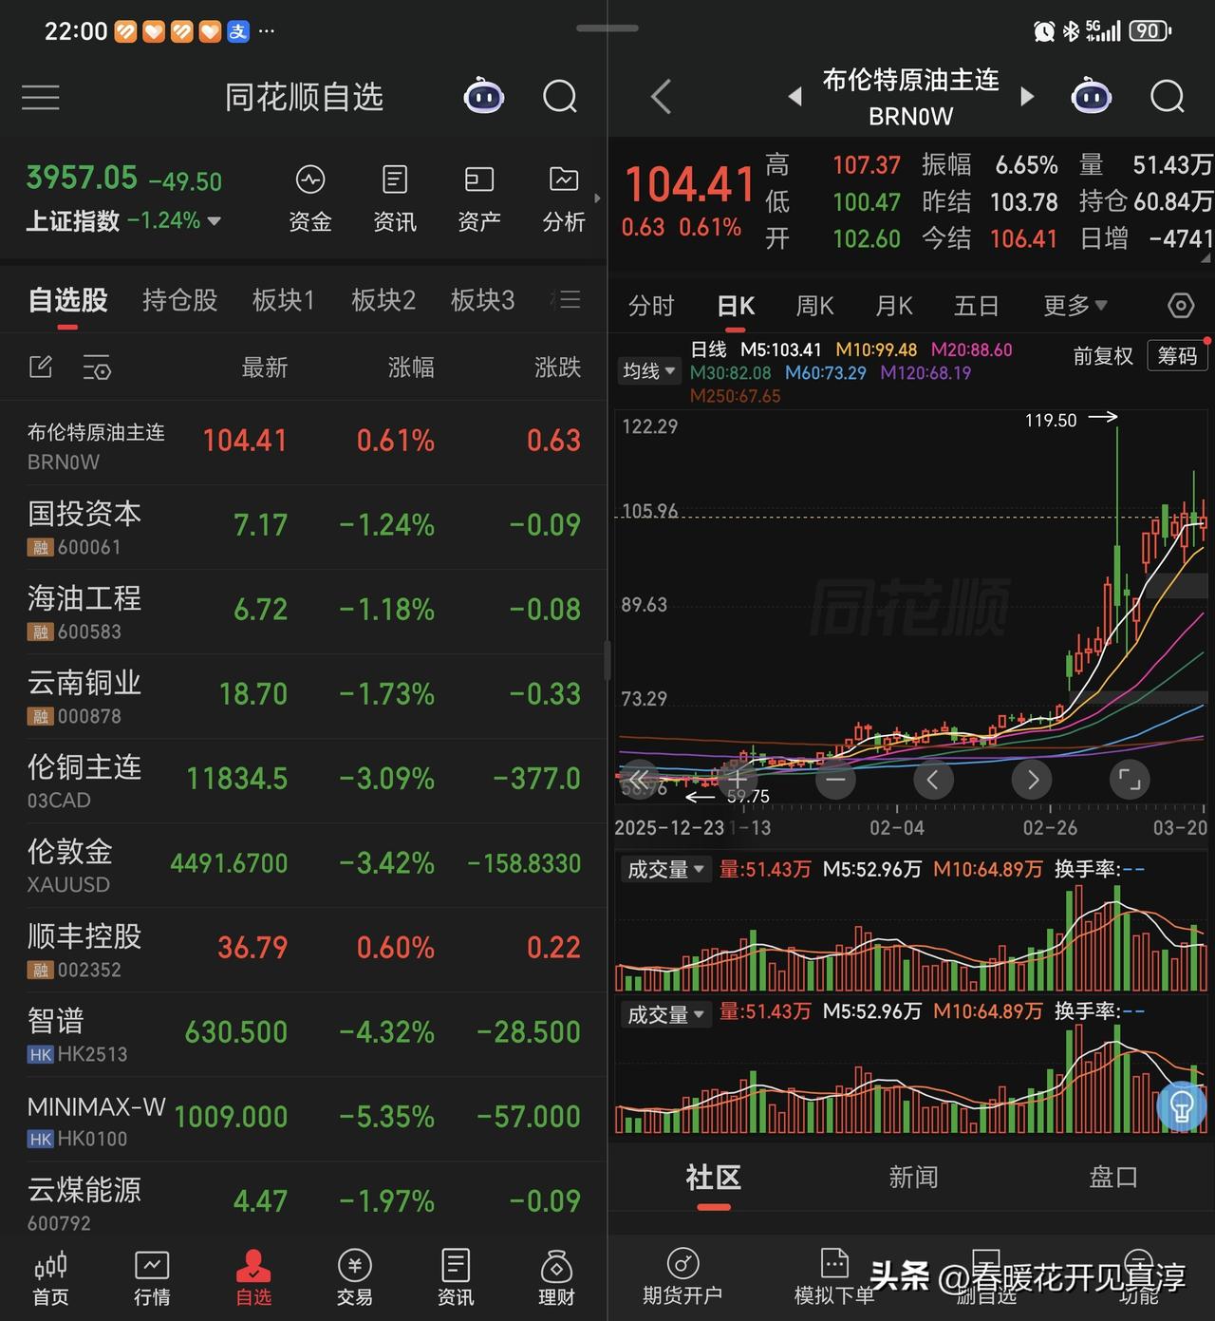Switch to the 持仓股 tab
This screenshot has height=1321, width=1215.
pos(179,300)
